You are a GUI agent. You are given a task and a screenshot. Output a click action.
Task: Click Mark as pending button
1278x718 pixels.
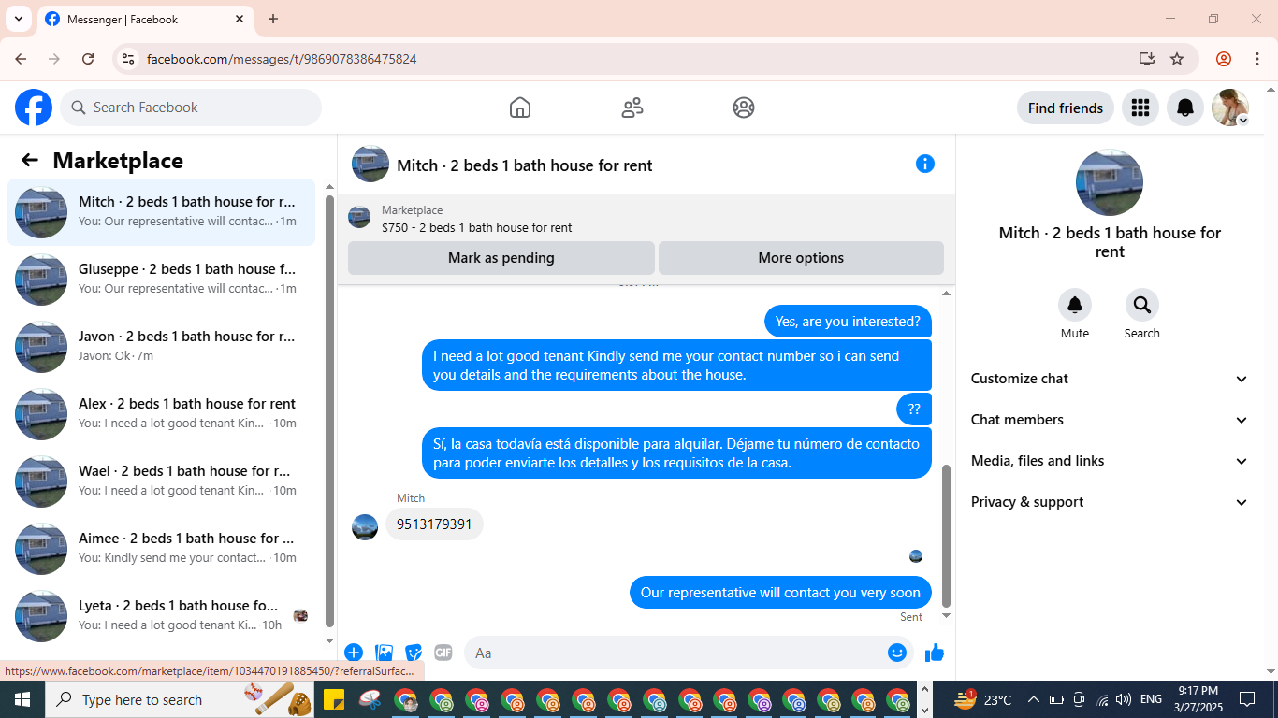coord(501,258)
